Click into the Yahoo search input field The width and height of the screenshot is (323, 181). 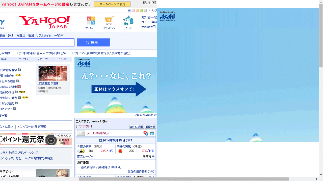(37, 42)
